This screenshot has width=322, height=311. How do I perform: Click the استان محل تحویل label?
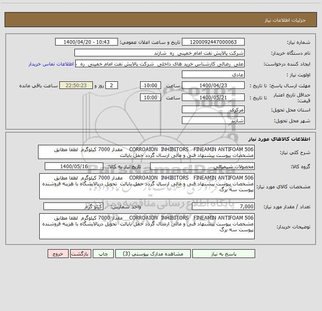[x=291, y=110]
